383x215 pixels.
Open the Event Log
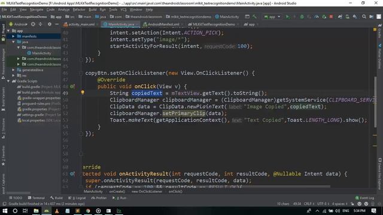pos(364,198)
